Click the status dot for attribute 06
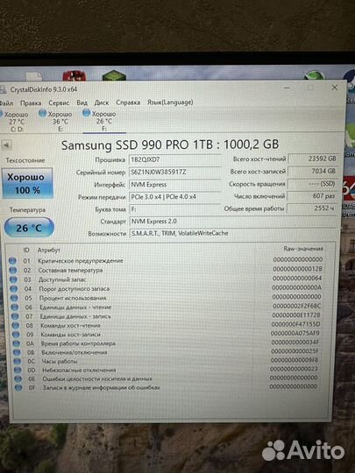The height and width of the screenshot is (473, 355). pos(15,307)
